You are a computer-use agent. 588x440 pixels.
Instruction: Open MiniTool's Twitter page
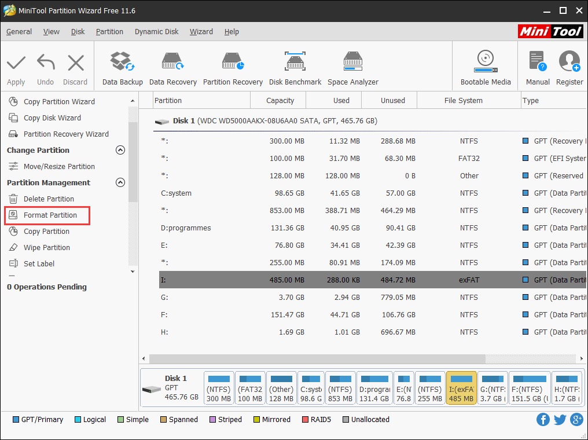[x=560, y=419]
